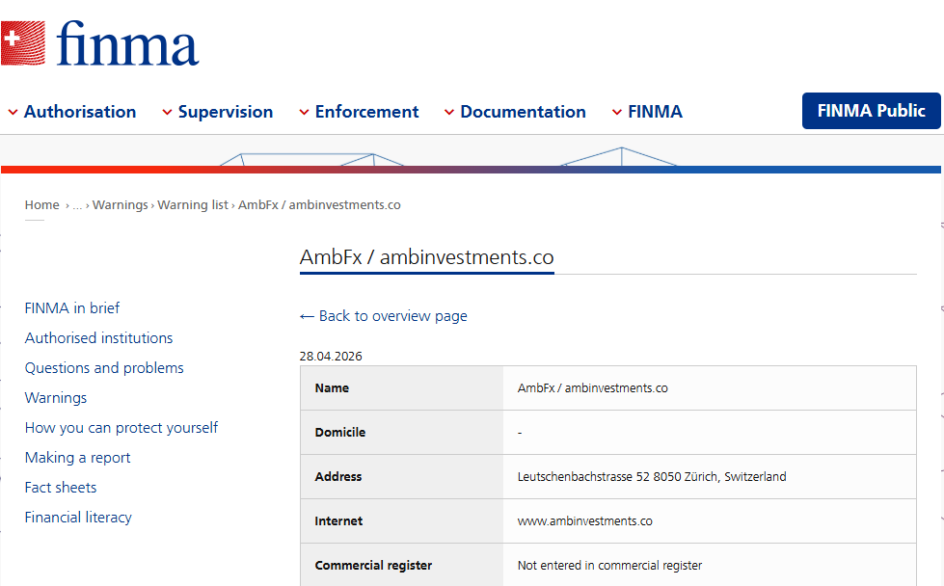Image resolution: width=944 pixels, height=586 pixels.
Task: Open Warning list breadcrumb
Action: (x=193, y=205)
